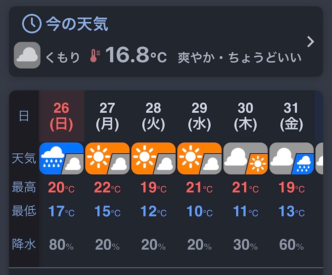Click the rain weather icon for the 26th
Image resolution: width=332 pixels, height=275 pixels.
(61, 158)
